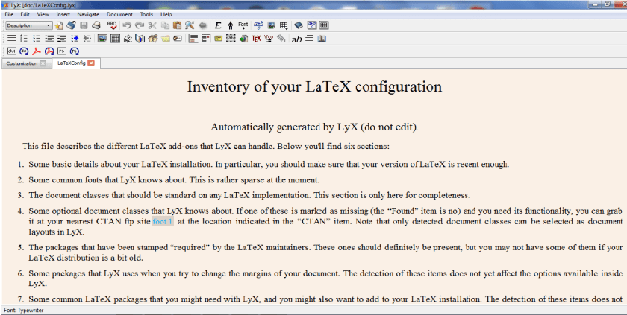Insert a label icon

128,39
